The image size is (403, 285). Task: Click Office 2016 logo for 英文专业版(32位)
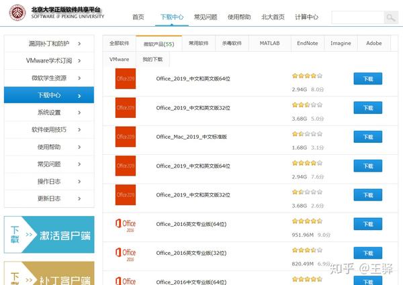pyautogui.click(x=126, y=254)
